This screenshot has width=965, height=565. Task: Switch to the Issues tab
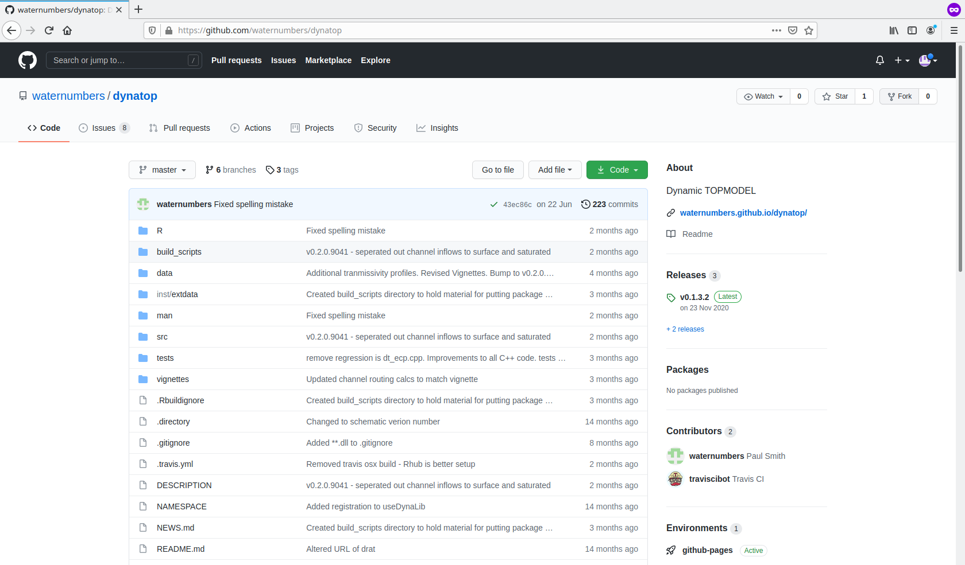104,128
